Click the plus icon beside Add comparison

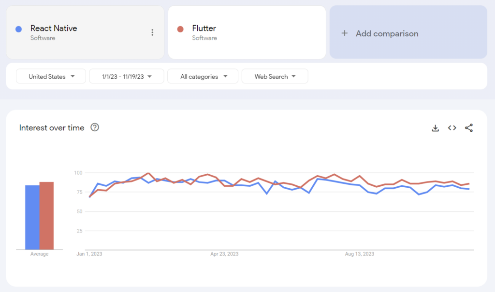[x=344, y=34]
